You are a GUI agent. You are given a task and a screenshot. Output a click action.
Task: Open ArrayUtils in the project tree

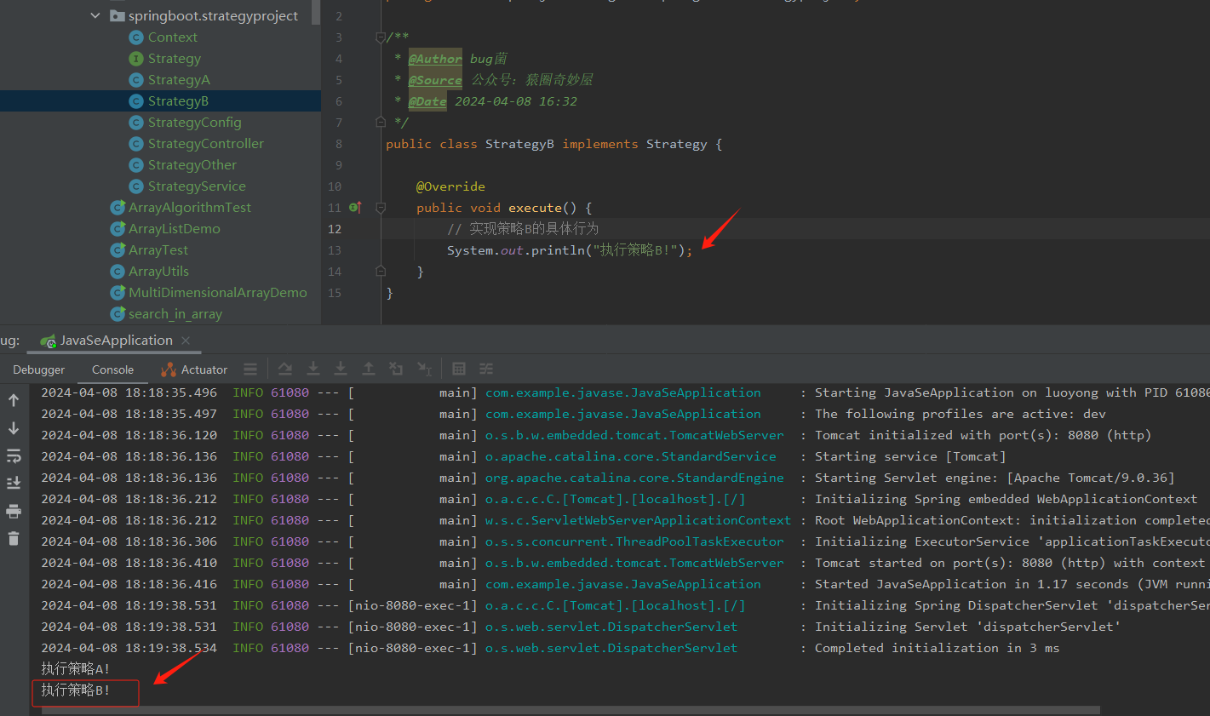(159, 272)
